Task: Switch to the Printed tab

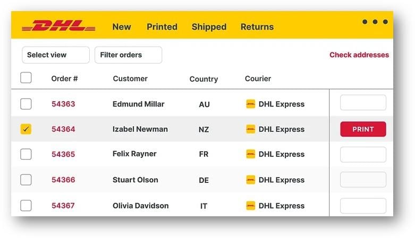Action: 162,27
